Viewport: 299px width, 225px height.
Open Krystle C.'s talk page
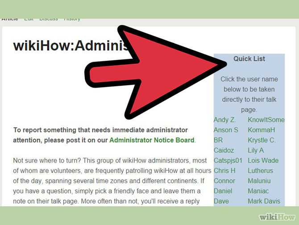(262, 140)
